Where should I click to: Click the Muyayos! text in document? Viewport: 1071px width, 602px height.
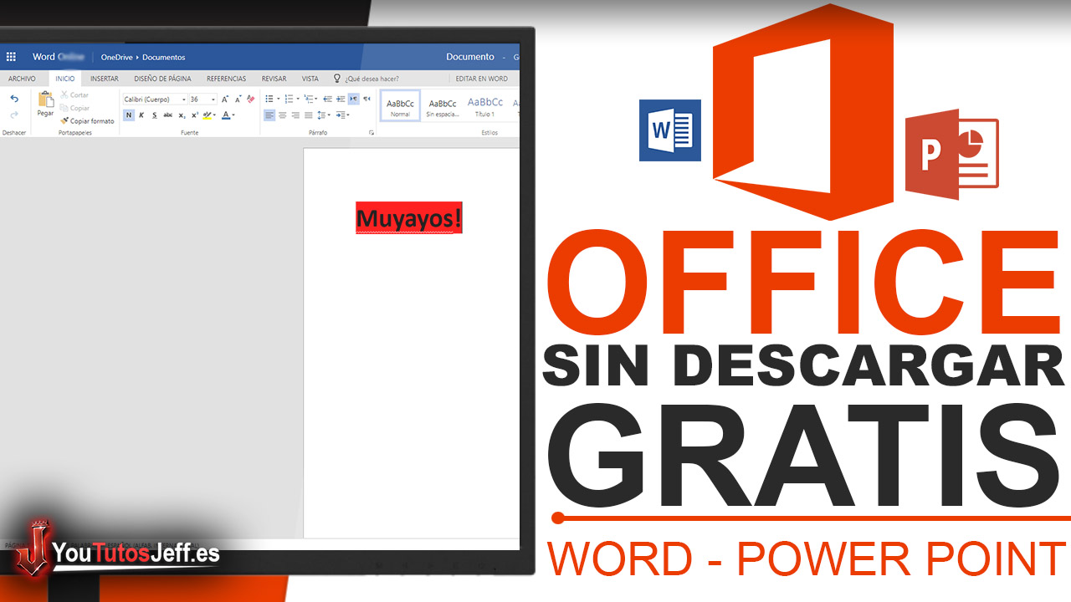pyautogui.click(x=408, y=218)
